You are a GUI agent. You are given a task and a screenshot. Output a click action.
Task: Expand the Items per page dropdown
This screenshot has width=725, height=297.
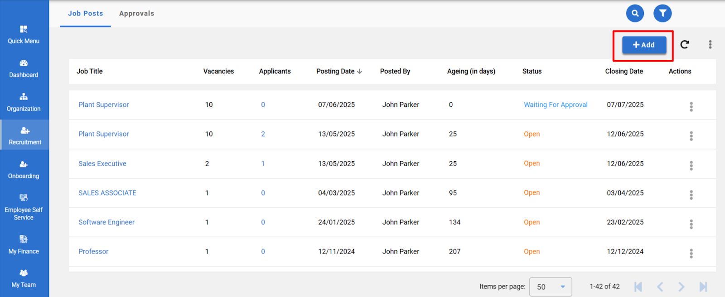[550, 287]
